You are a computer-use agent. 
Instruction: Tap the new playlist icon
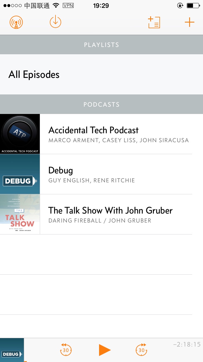[154, 22]
